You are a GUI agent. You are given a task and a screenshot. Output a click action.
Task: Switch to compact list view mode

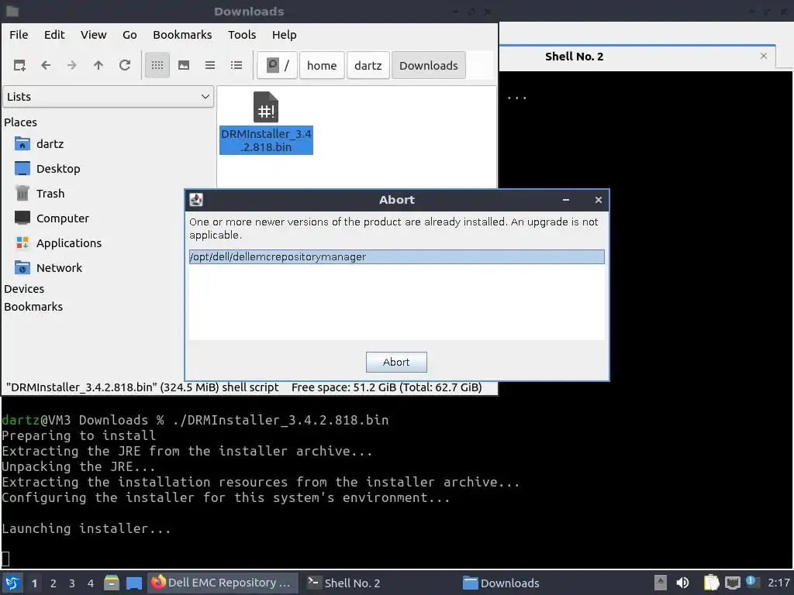210,65
